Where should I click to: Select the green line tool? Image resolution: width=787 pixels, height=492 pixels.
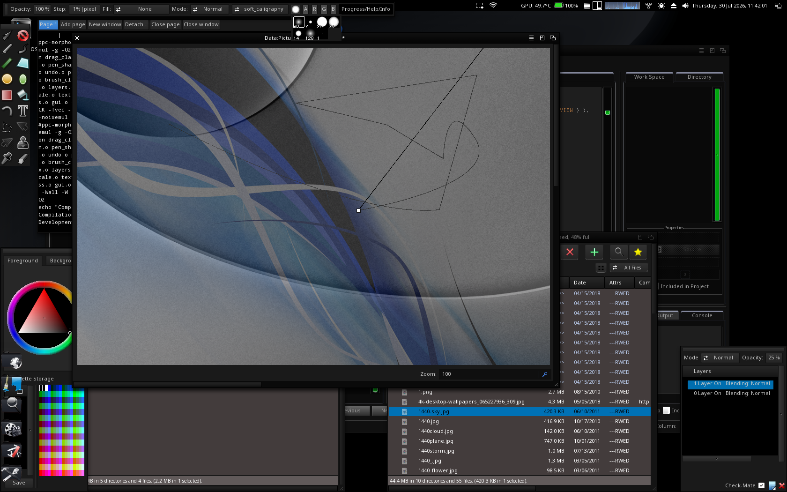tap(7, 63)
